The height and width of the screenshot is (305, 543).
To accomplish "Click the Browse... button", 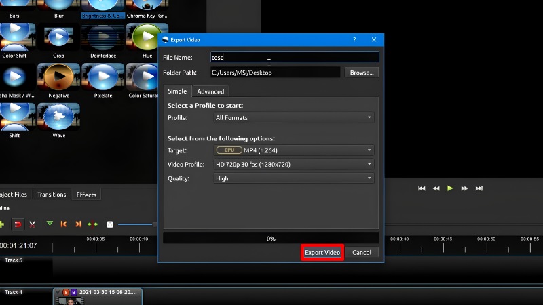I will [362, 73].
